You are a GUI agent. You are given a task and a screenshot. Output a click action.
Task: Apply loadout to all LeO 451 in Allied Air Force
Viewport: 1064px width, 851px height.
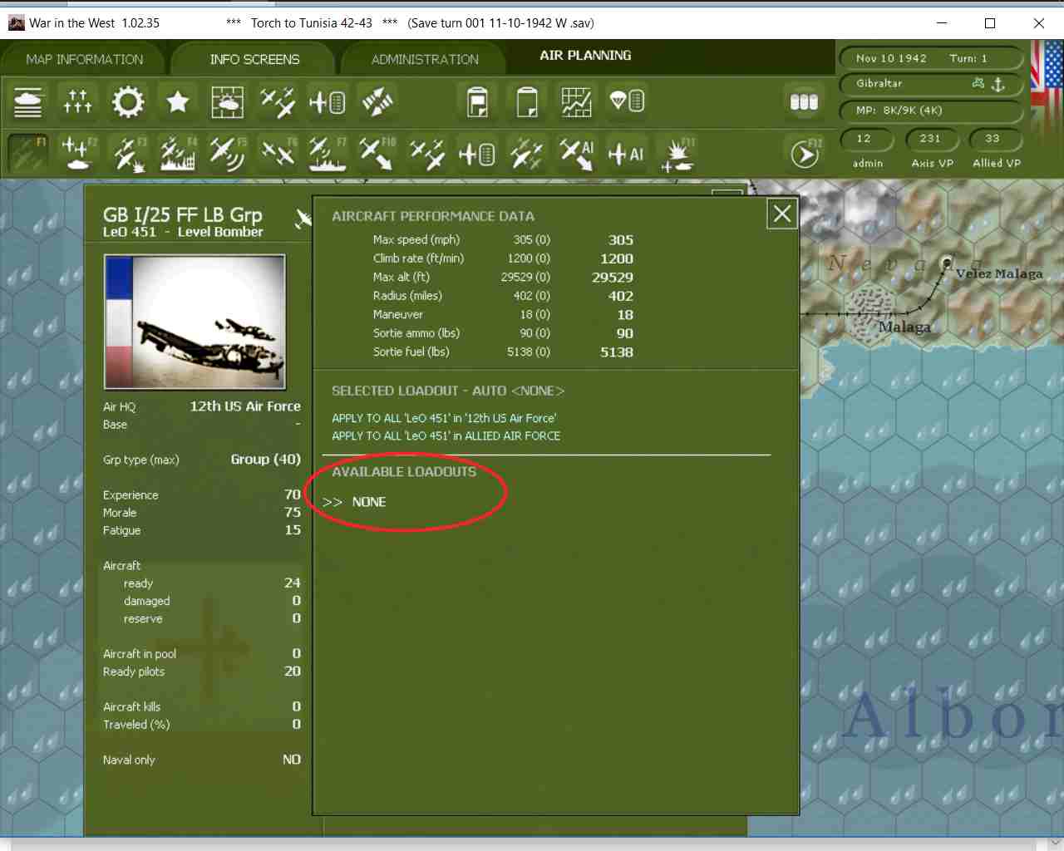point(446,435)
